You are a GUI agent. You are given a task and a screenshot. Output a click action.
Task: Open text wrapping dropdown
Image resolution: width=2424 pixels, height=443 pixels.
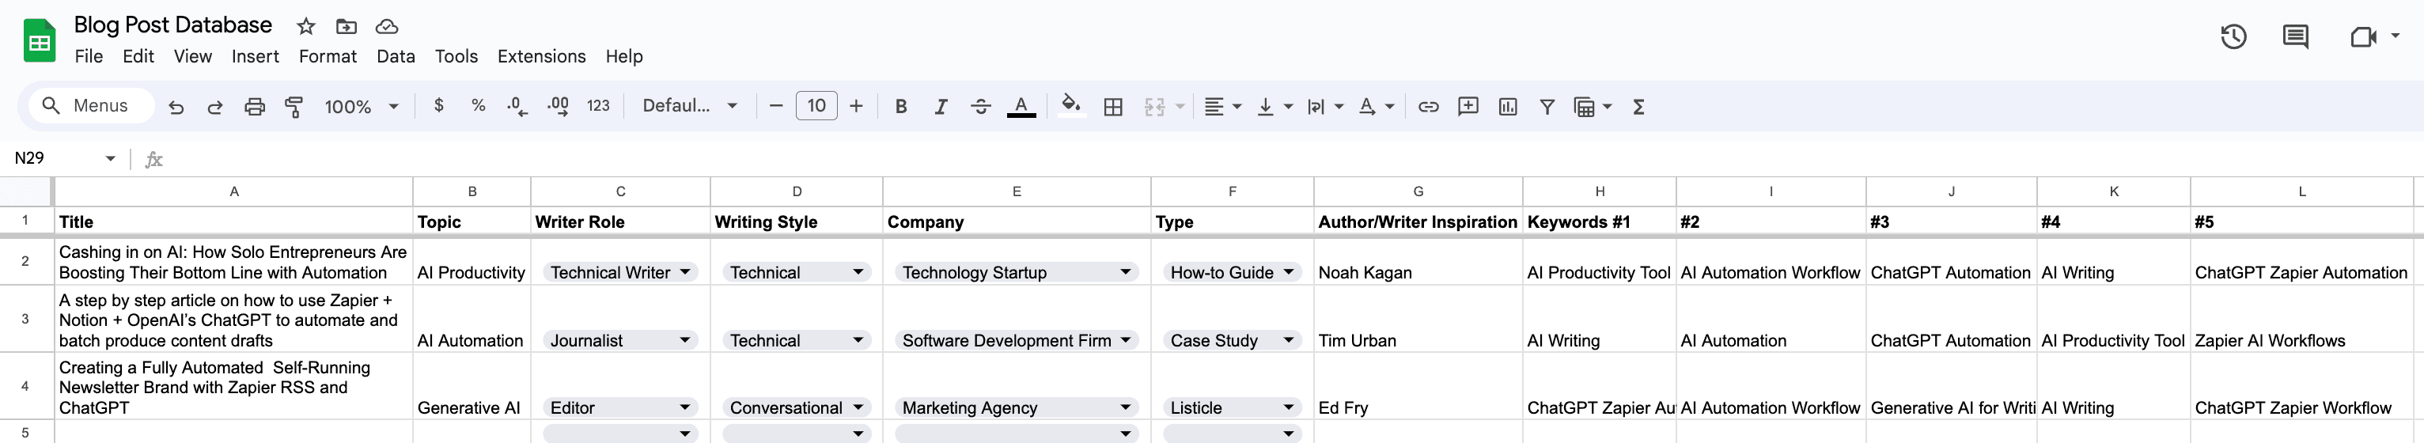pyautogui.click(x=1325, y=106)
